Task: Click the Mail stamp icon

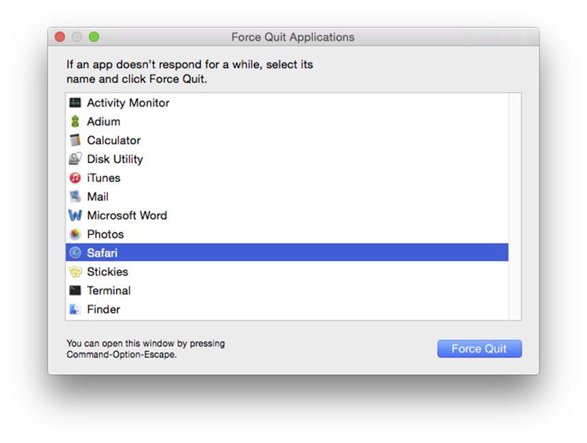Action: [75, 196]
